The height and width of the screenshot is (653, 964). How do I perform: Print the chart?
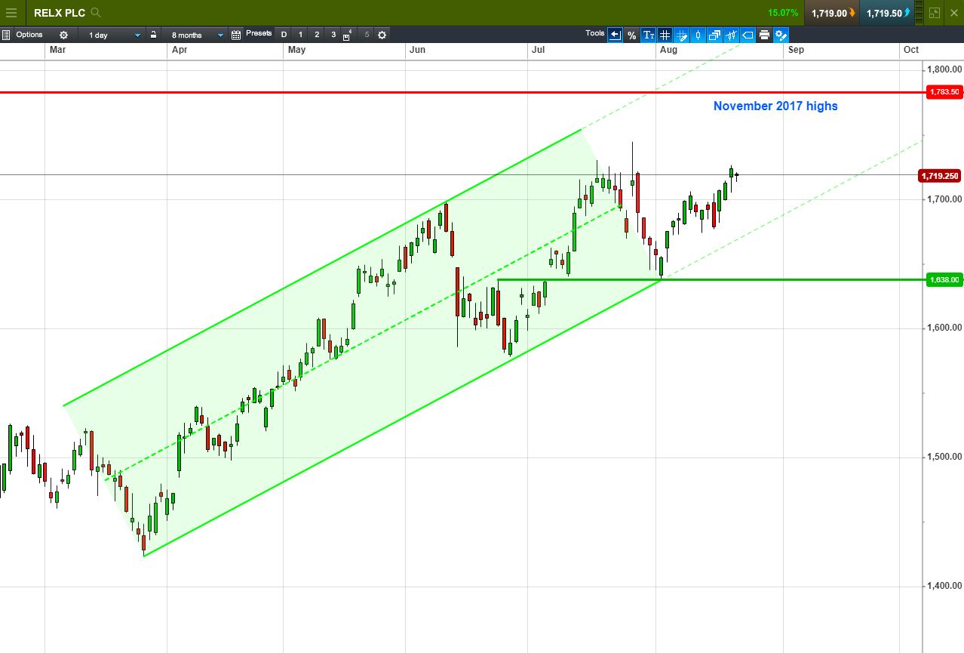point(764,35)
